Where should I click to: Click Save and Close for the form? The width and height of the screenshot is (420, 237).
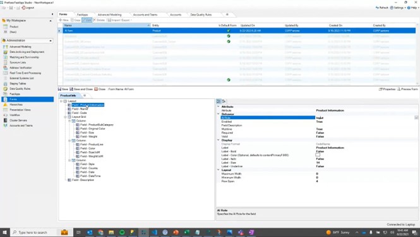(81, 90)
